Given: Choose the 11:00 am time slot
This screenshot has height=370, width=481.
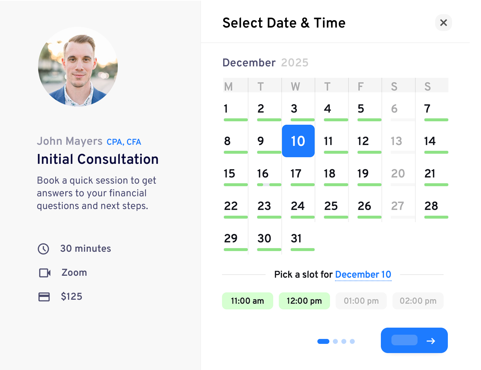Looking at the screenshot, I should coord(247,301).
